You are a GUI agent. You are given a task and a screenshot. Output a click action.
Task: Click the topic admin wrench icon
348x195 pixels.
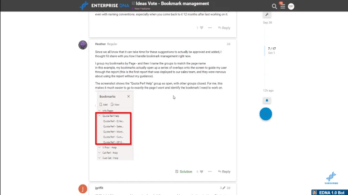(x=267, y=15)
